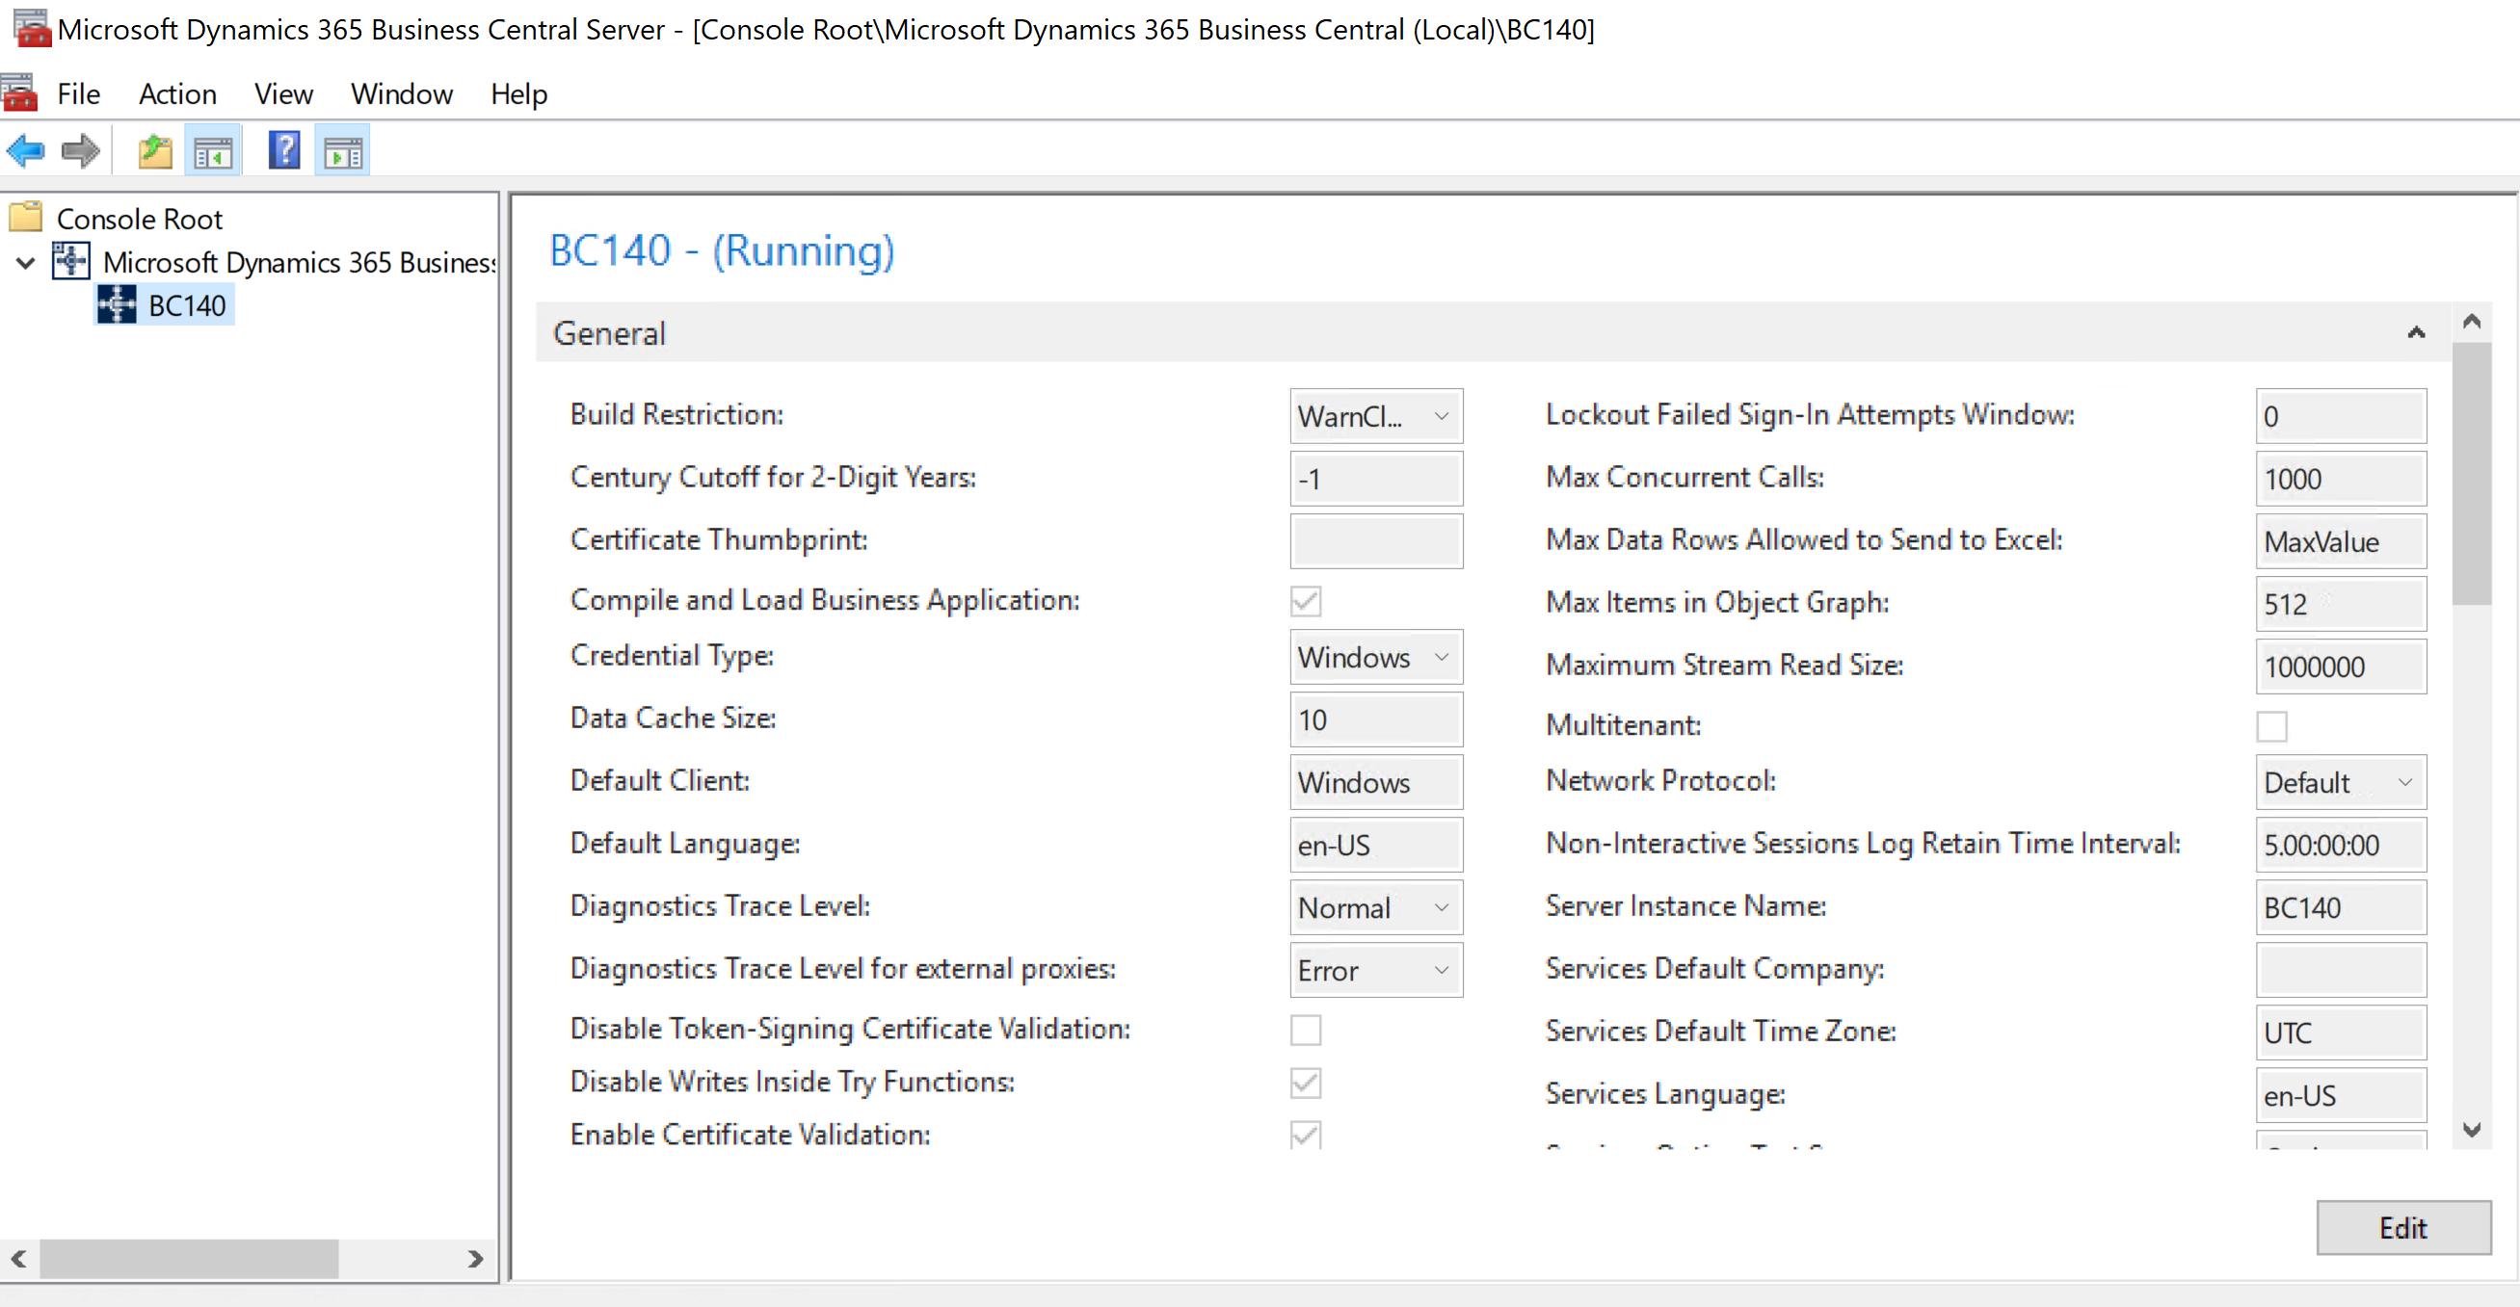Collapse the Microsoft Dynamics 365 tree node
The height and width of the screenshot is (1307, 2520).
[x=26, y=262]
